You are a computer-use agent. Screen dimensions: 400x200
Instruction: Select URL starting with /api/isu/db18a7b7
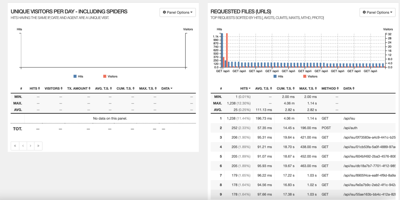[369, 166]
